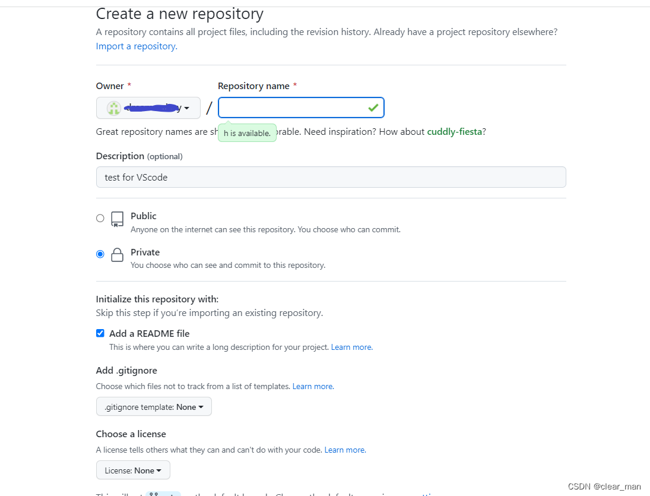This screenshot has height=496, width=650.
Task: Click the owner avatar in the Owner dropdown
Action: tap(113, 108)
